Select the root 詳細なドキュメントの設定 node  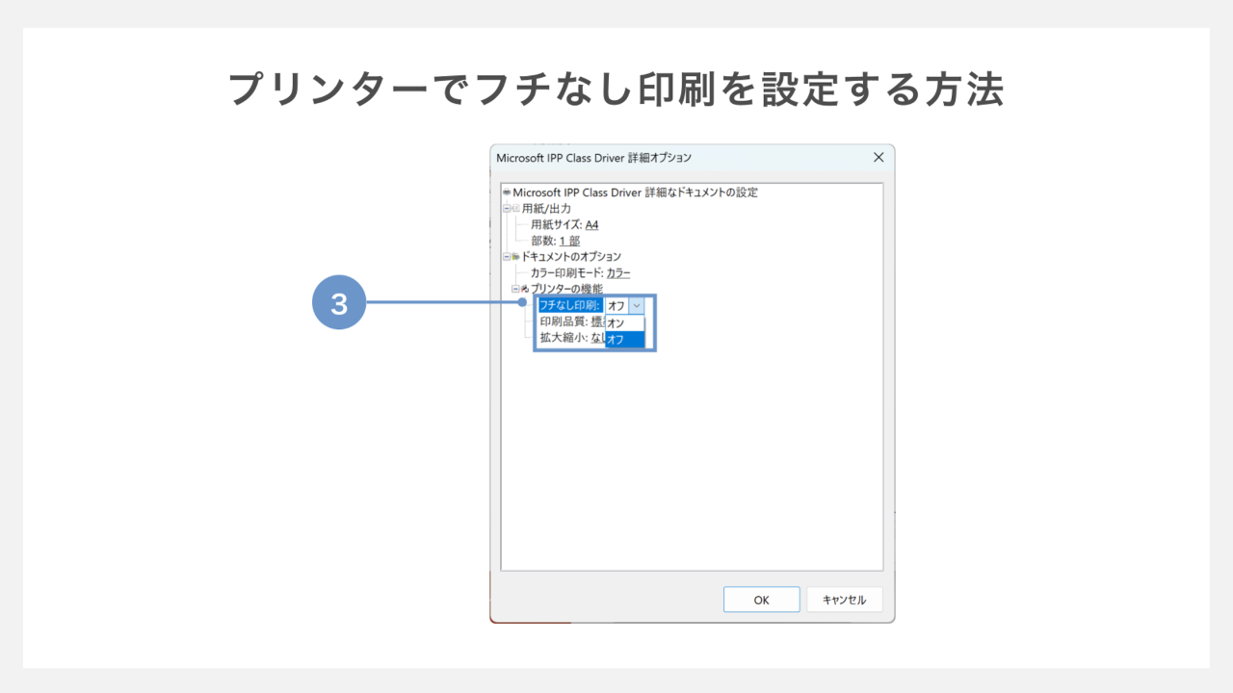point(635,192)
